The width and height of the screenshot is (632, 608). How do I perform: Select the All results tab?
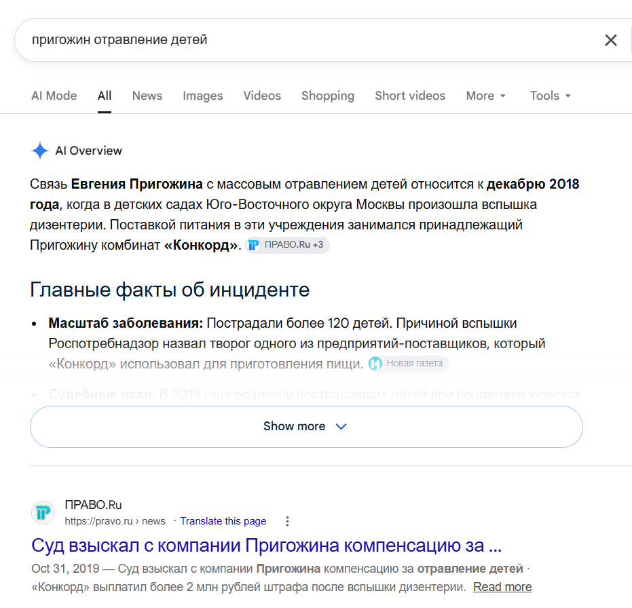coord(105,96)
